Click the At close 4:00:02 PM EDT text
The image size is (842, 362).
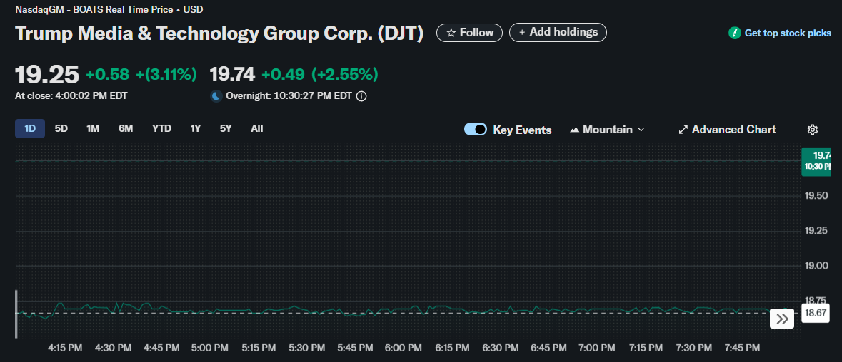pyautogui.click(x=71, y=96)
